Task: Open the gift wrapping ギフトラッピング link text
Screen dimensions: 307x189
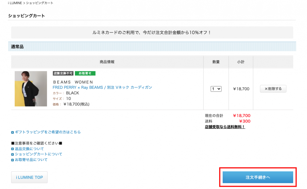Action: tap(48, 132)
